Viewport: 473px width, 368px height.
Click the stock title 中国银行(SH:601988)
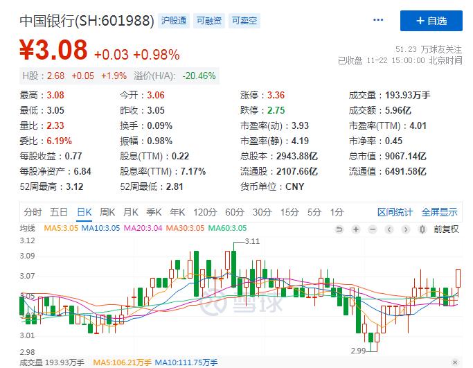87,21
